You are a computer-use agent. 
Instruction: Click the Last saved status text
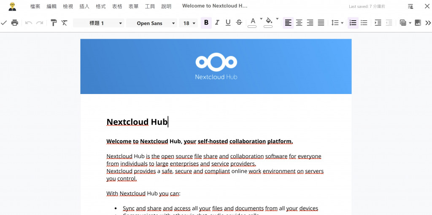[x=367, y=6]
